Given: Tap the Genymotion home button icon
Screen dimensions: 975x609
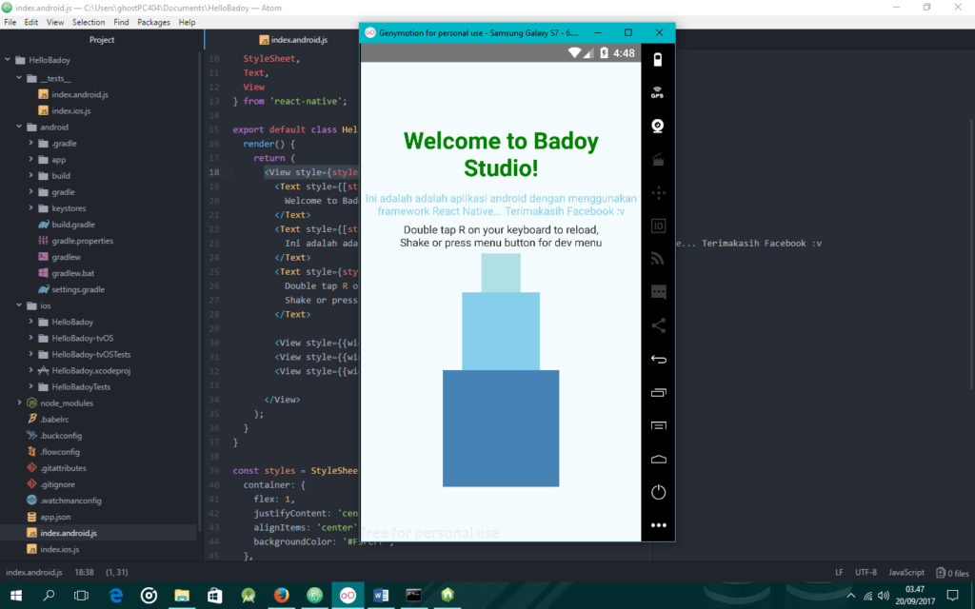Looking at the screenshot, I should [658, 460].
